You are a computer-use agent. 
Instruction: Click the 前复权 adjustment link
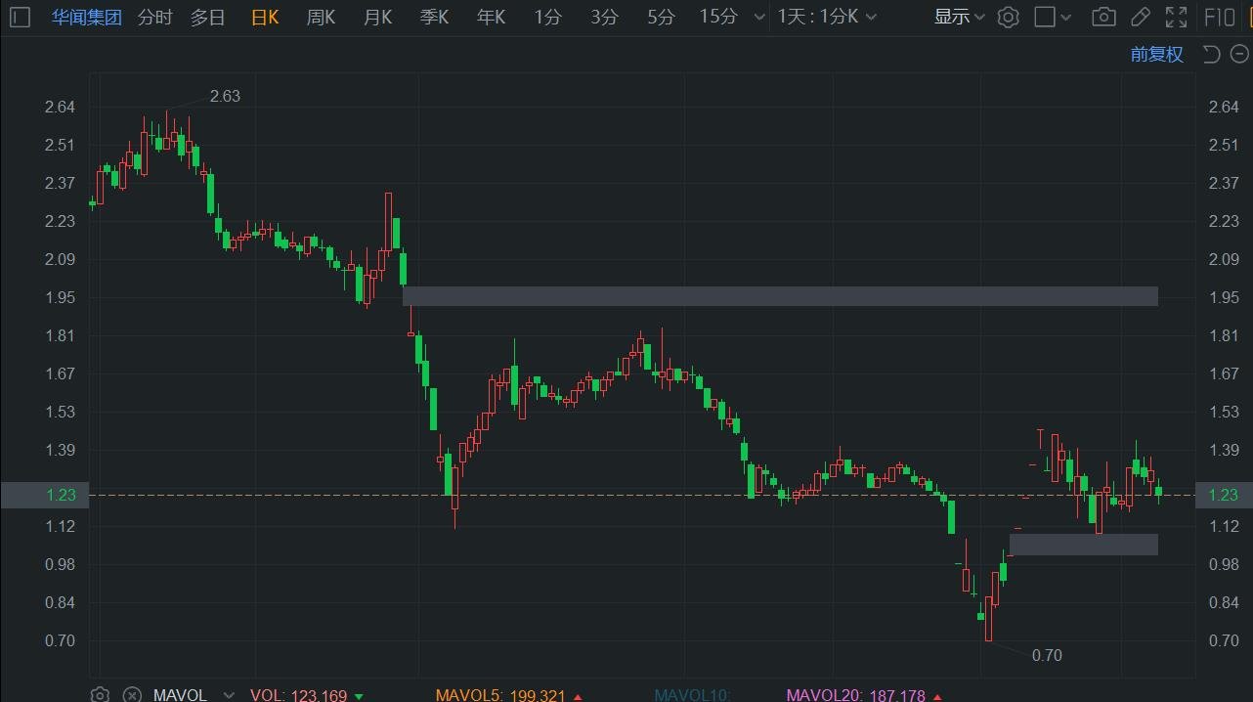click(1157, 54)
